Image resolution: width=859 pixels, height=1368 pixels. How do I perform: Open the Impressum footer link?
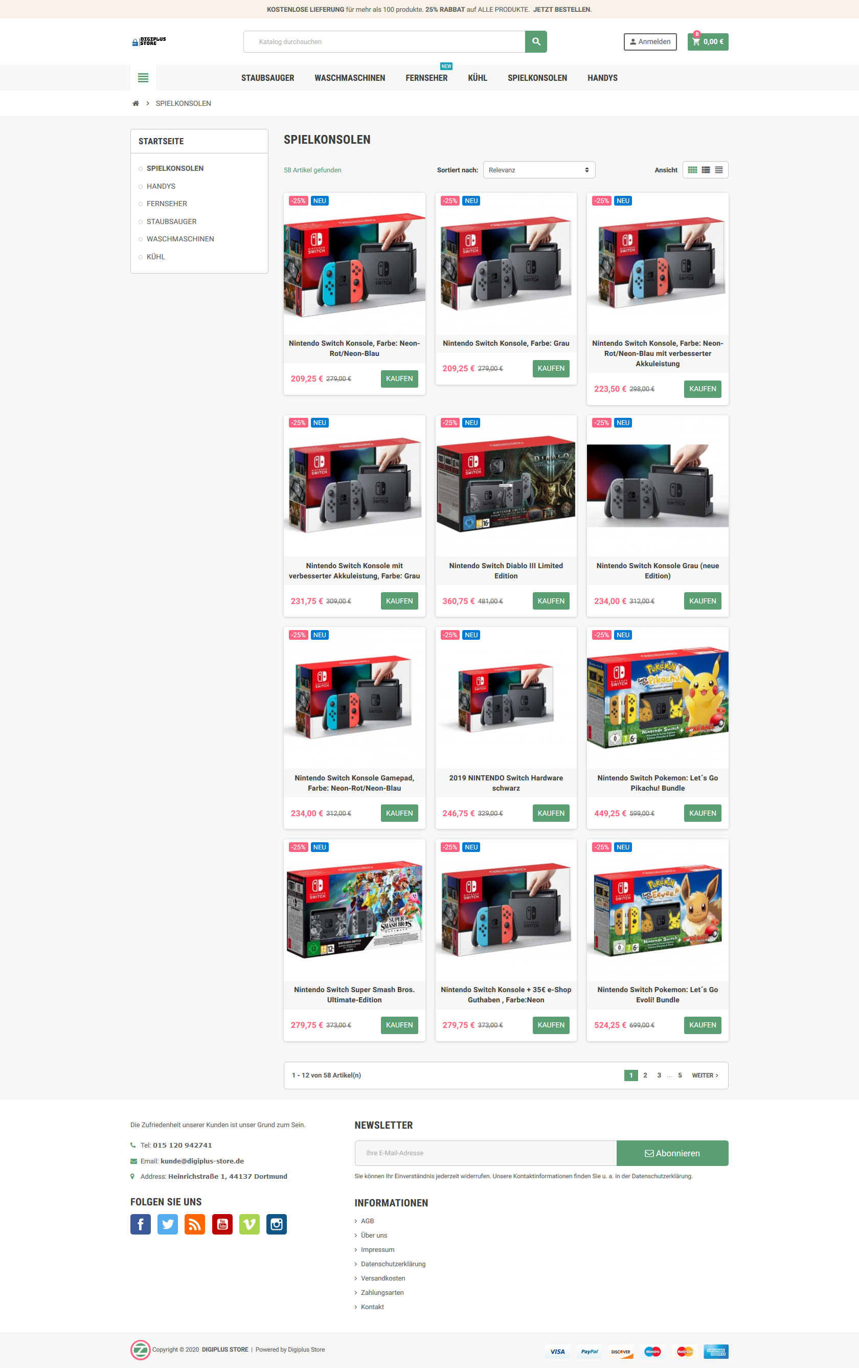[377, 1250]
